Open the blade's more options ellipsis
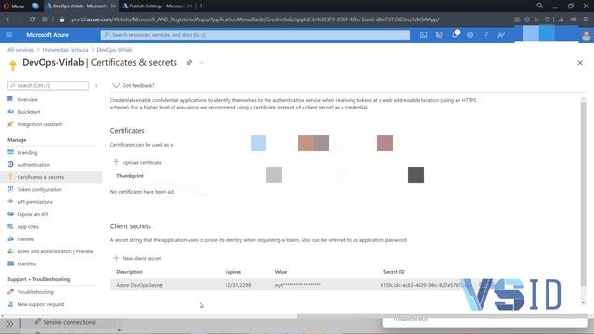This screenshot has height=334, width=594. pos(202,63)
